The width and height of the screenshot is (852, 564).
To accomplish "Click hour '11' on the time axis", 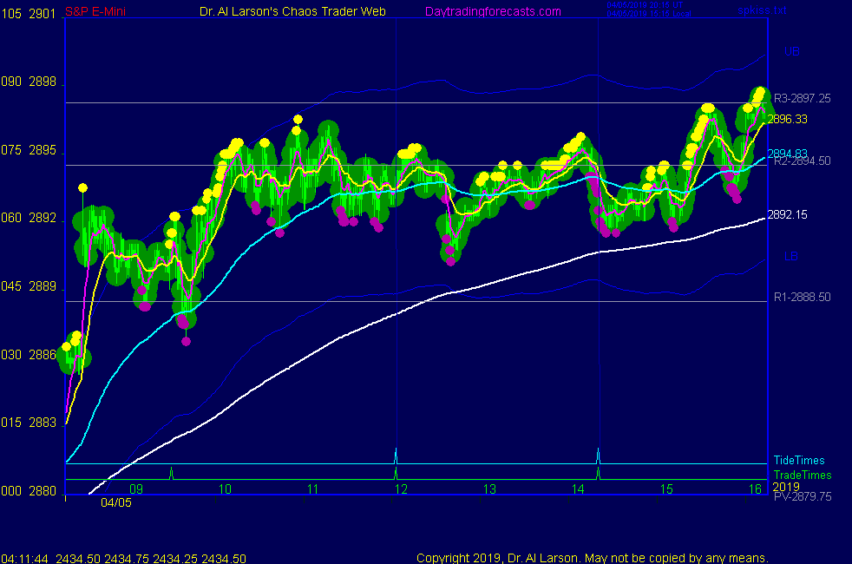I will [312, 489].
